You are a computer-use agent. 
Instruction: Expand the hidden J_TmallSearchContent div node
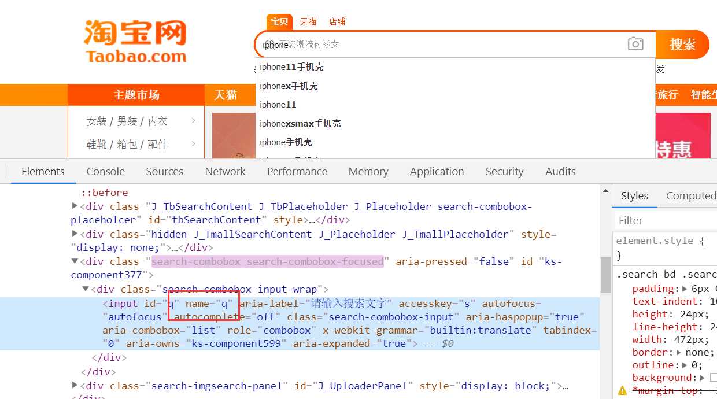coord(75,234)
